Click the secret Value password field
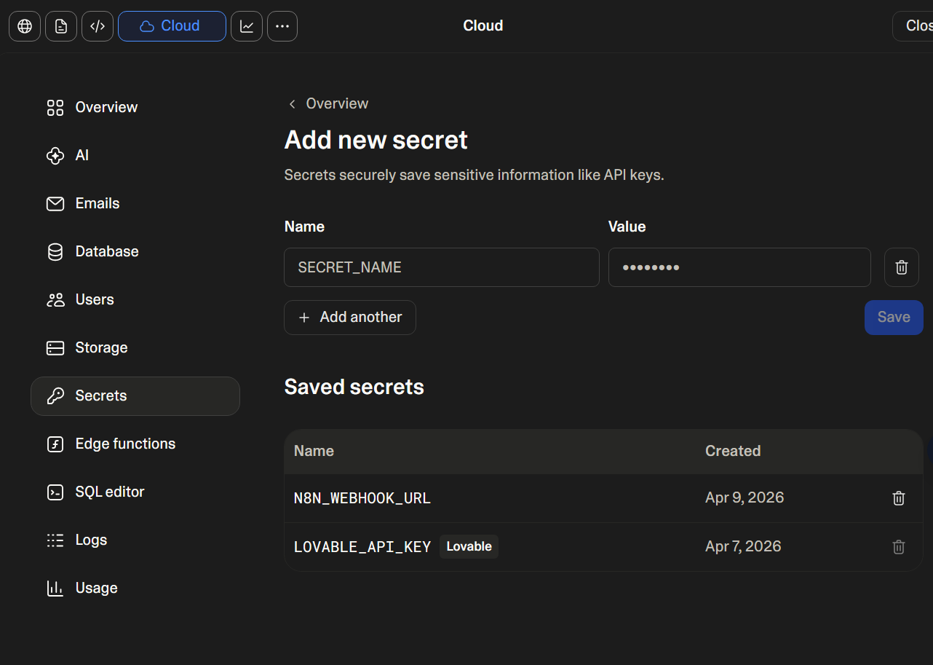Image resolution: width=933 pixels, height=665 pixels. [x=739, y=267]
